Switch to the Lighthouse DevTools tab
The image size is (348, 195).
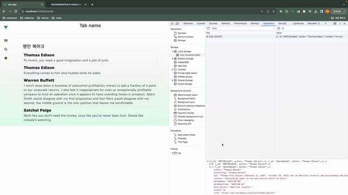pos(298,23)
